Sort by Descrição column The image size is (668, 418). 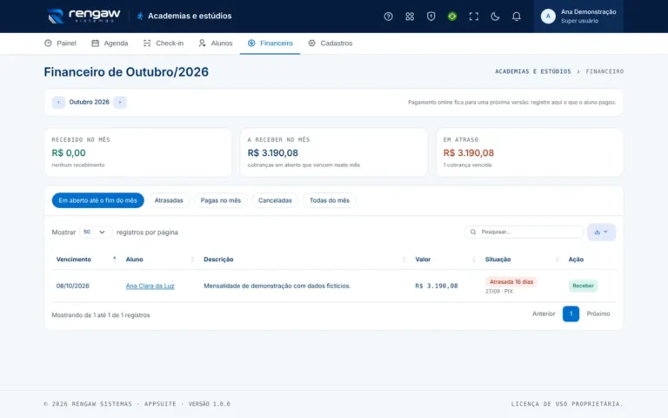click(x=304, y=260)
